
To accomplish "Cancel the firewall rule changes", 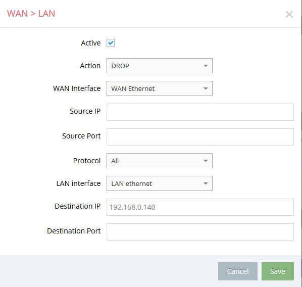I will pos(238,271).
